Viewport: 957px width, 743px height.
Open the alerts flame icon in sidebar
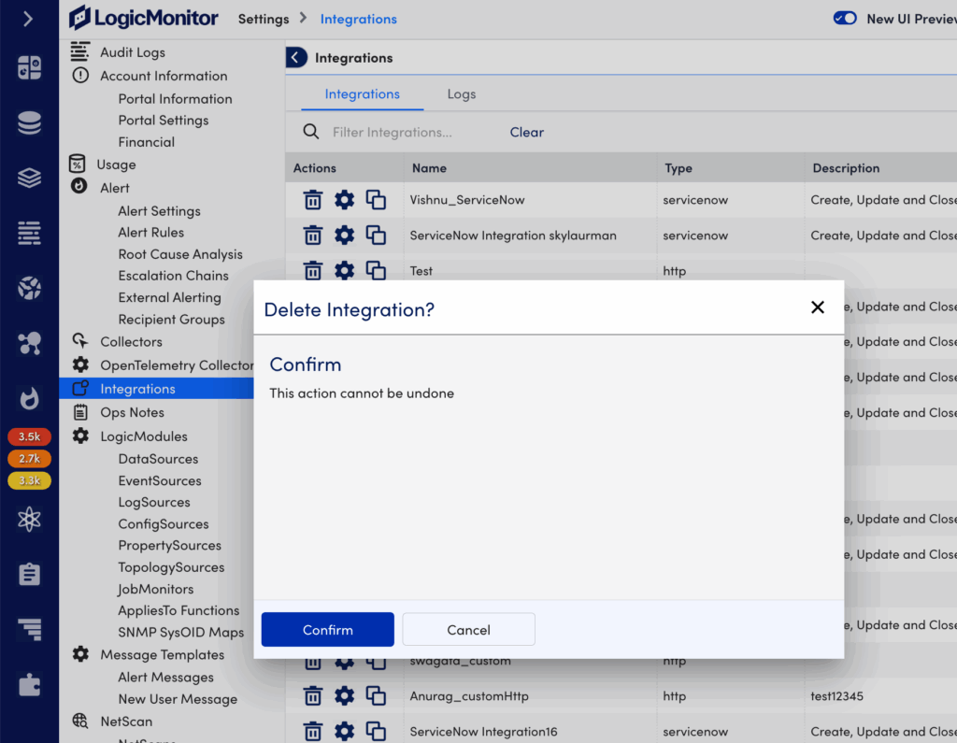point(29,399)
